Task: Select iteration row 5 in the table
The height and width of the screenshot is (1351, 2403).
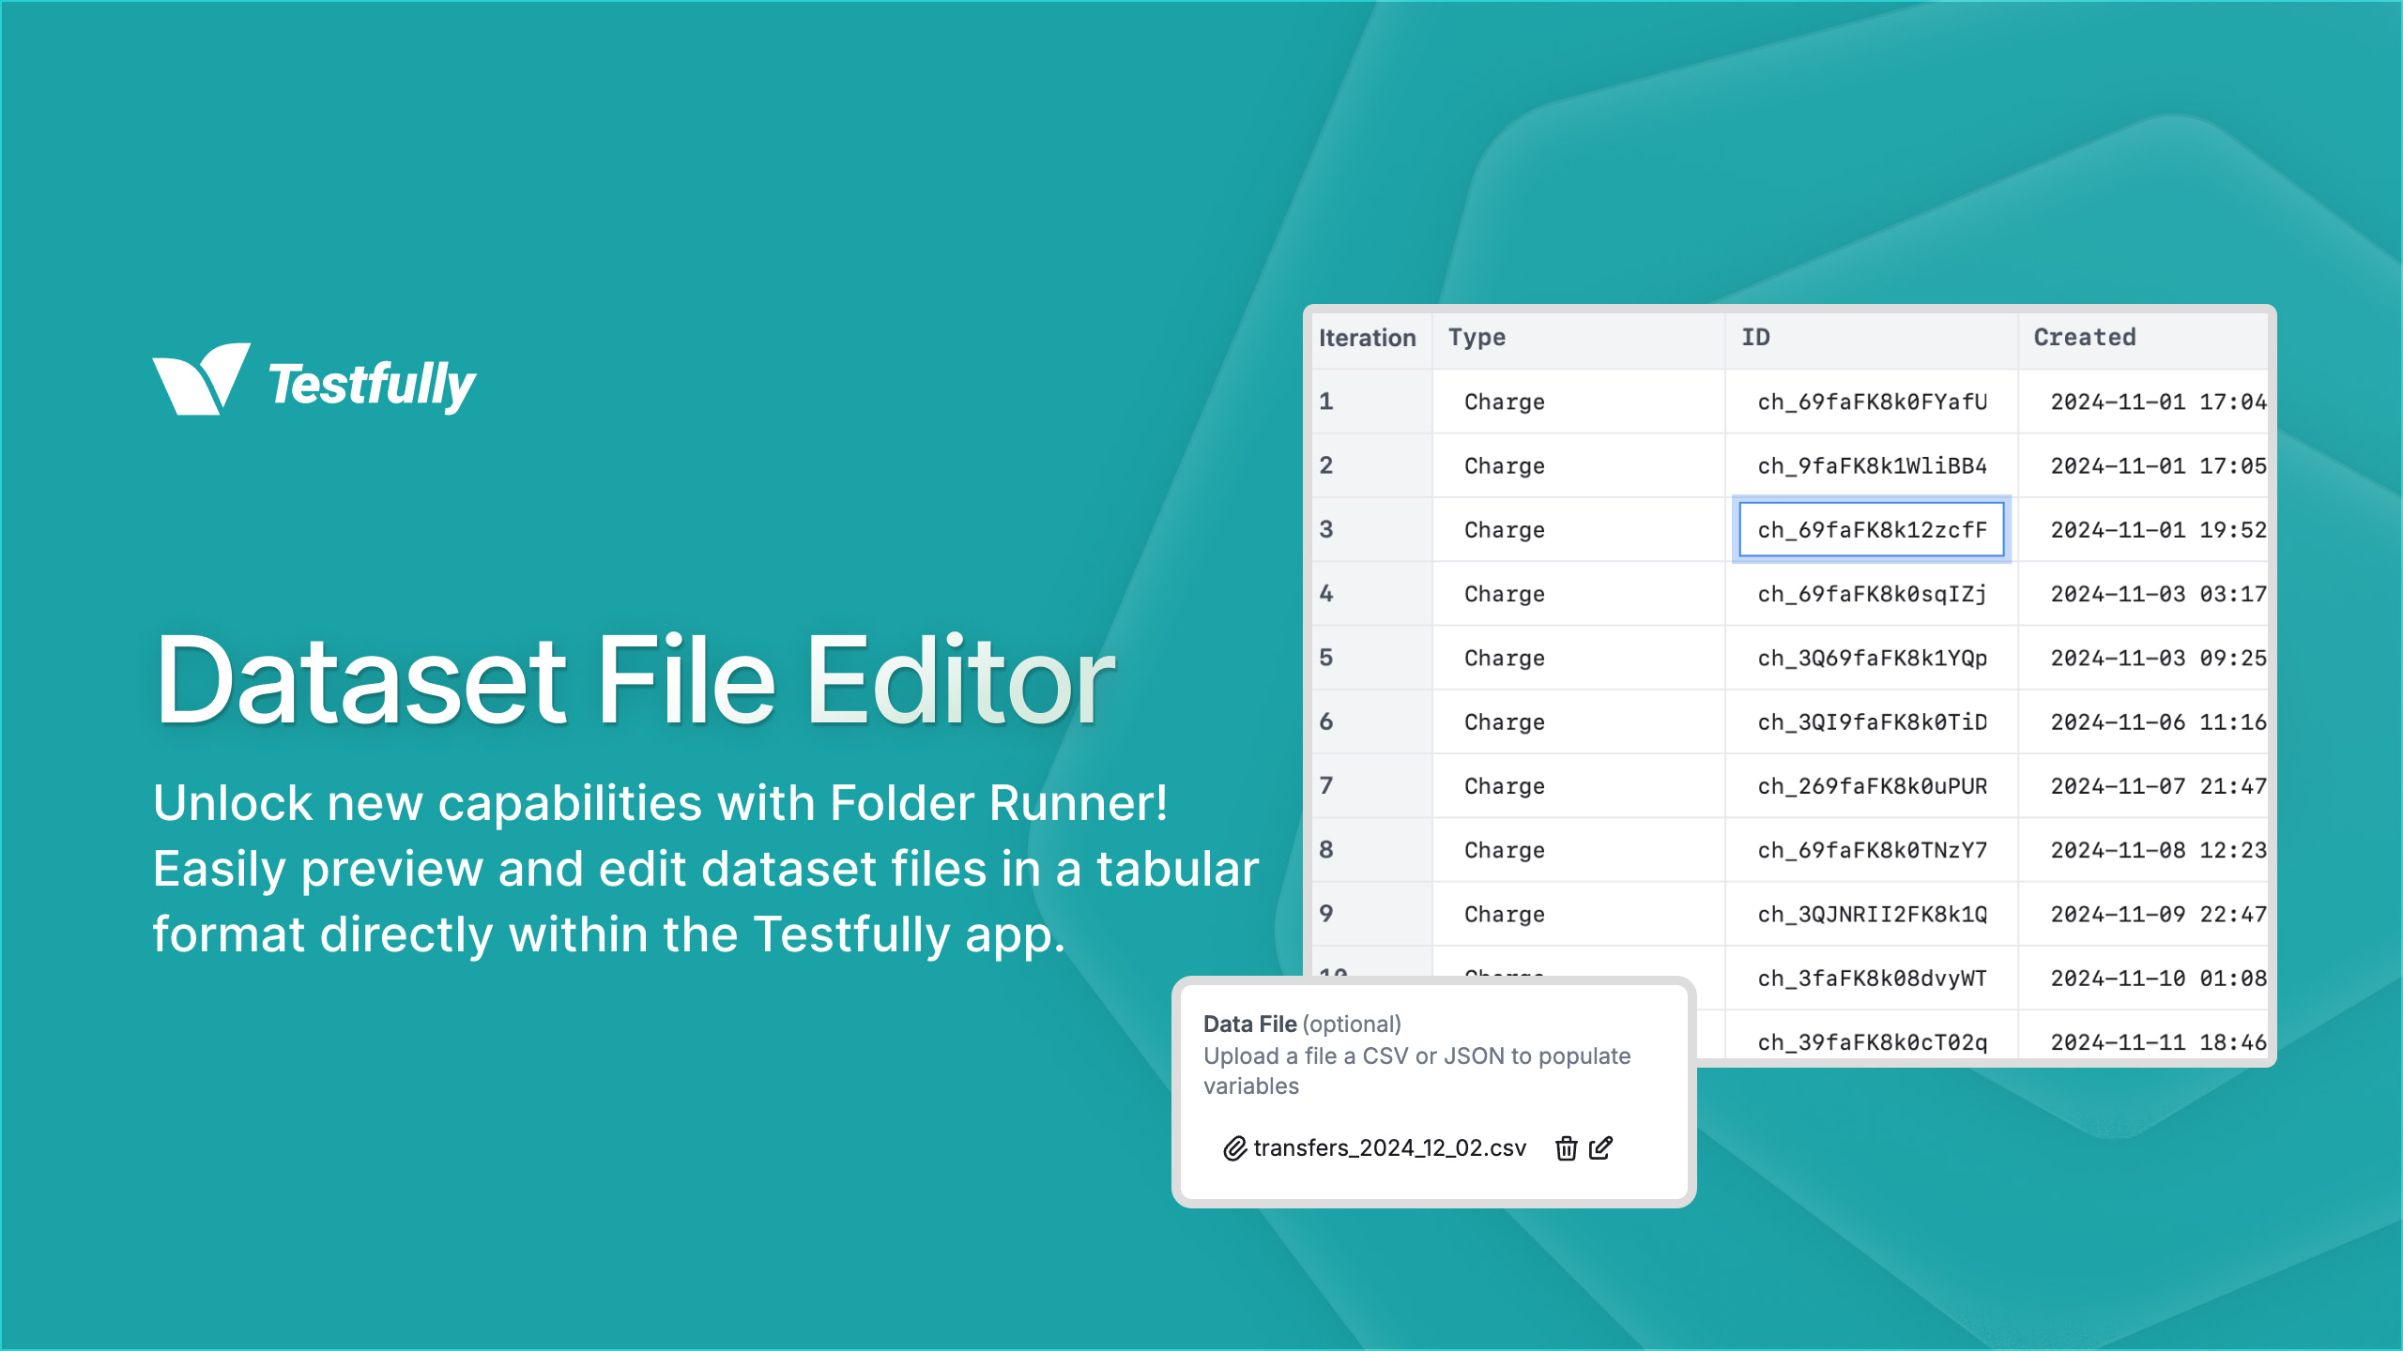Action: click(1328, 658)
